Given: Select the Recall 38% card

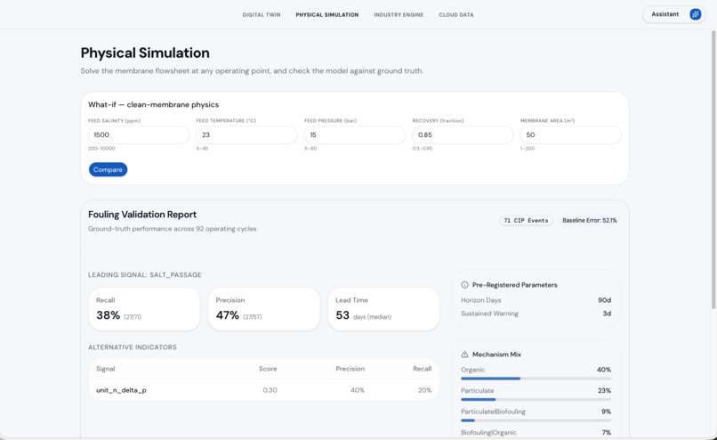Looking at the screenshot, I should (x=144, y=309).
